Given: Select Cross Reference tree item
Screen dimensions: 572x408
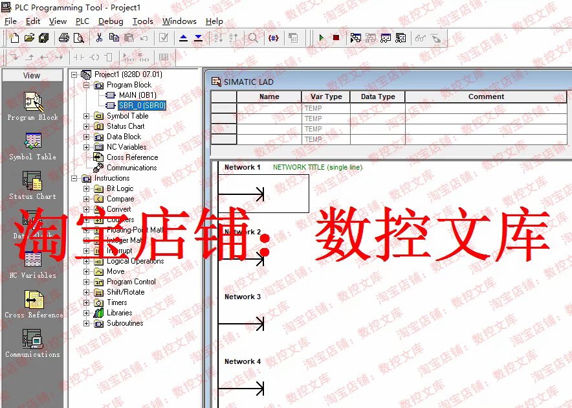Looking at the screenshot, I should tap(132, 157).
